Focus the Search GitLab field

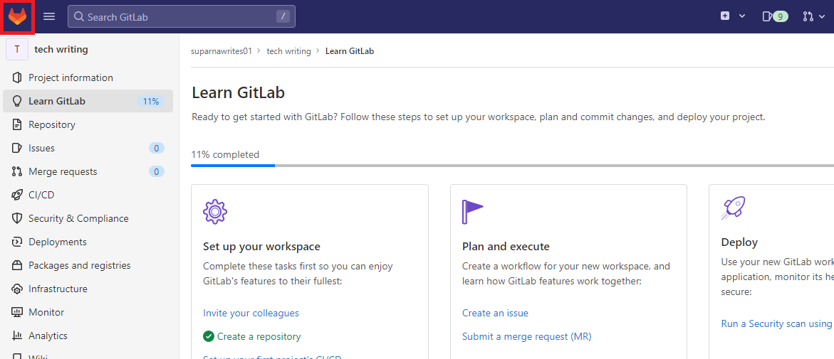click(x=182, y=16)
